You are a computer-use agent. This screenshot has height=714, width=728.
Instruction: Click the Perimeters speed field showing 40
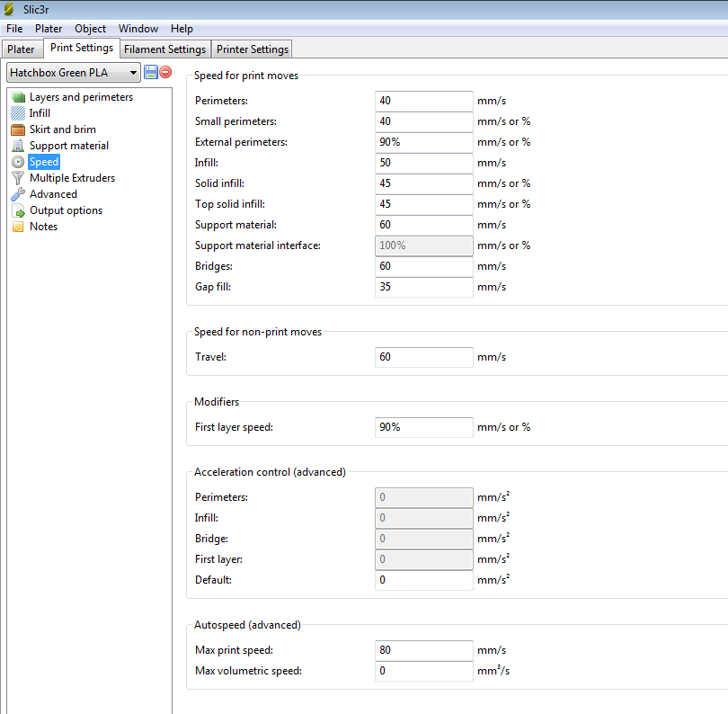coord(424,101)
